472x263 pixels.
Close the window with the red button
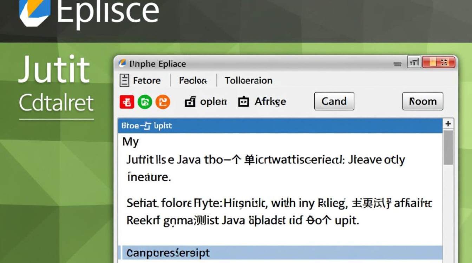tap(439, 63)
